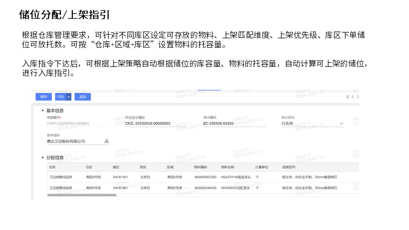Collapse the 基本信息 section triangle
409x230 pixels.
point(43,111)
